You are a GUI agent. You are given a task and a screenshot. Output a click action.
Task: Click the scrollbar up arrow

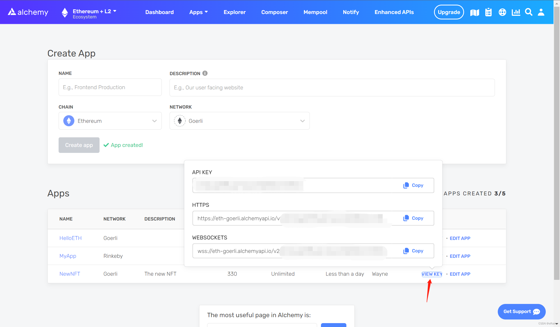(557, 3)
